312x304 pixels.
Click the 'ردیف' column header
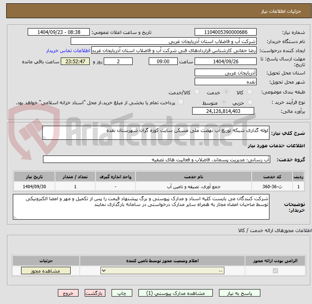pyautogui.click(x=298, y=177)
